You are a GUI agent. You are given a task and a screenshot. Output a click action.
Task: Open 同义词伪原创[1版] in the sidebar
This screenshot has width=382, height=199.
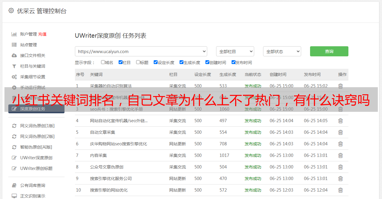[x=37, y=126]
